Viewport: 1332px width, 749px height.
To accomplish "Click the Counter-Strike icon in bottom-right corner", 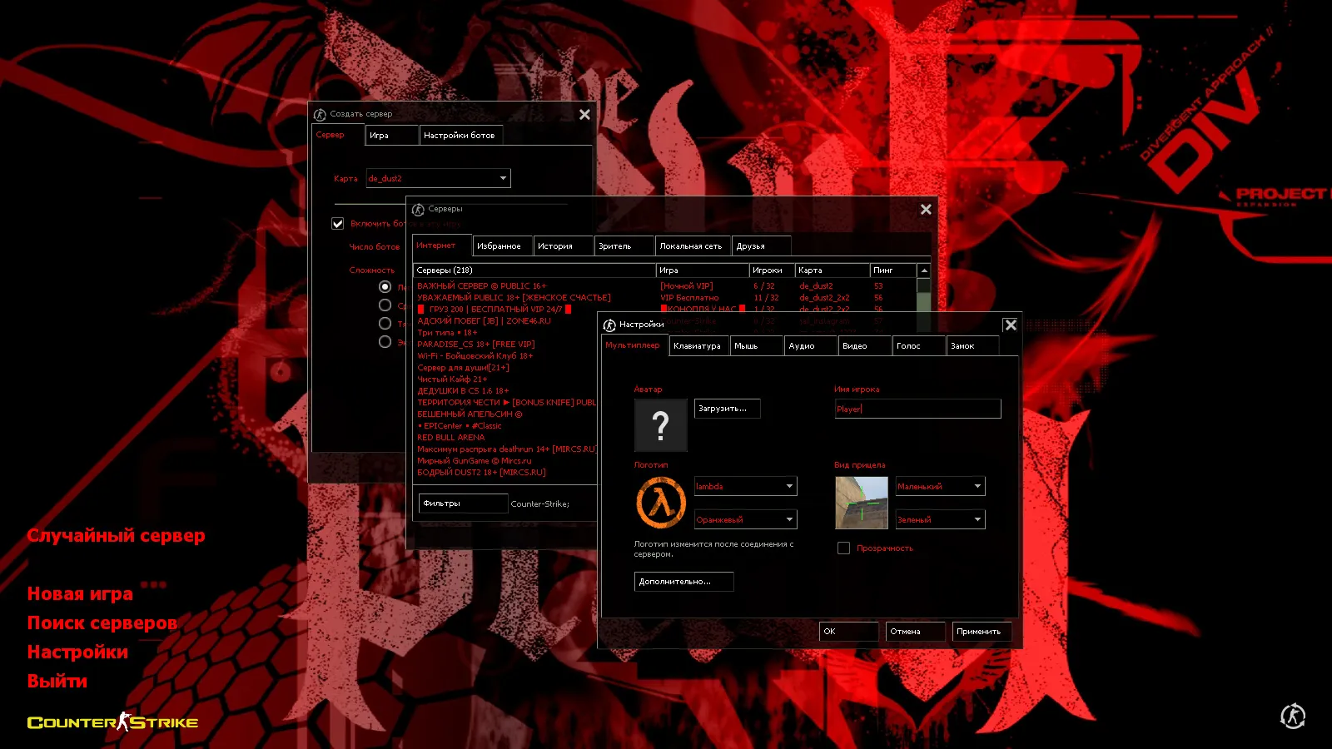I will [x=1292, y=716].
